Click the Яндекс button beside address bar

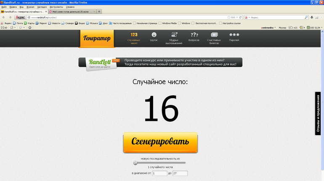coord(20,18)
